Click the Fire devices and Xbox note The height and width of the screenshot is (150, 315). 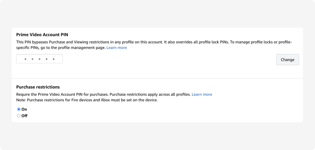click(87, 100)
